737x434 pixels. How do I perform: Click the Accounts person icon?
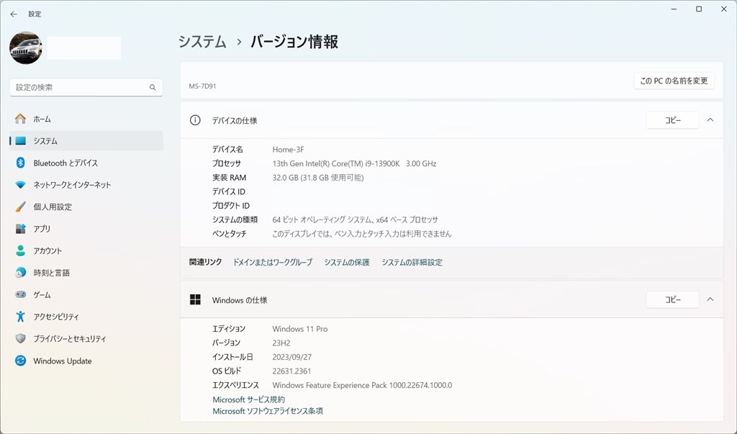[20, 250]
